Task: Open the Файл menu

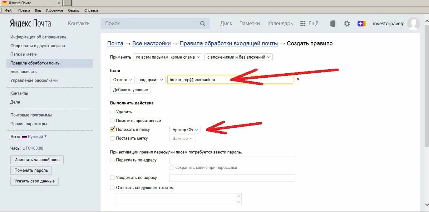Action: (9, 10)
